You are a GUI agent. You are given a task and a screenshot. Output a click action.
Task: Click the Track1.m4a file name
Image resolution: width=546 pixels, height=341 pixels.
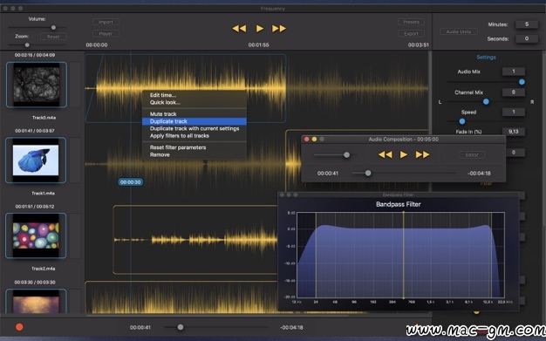(x=44, y=194)
